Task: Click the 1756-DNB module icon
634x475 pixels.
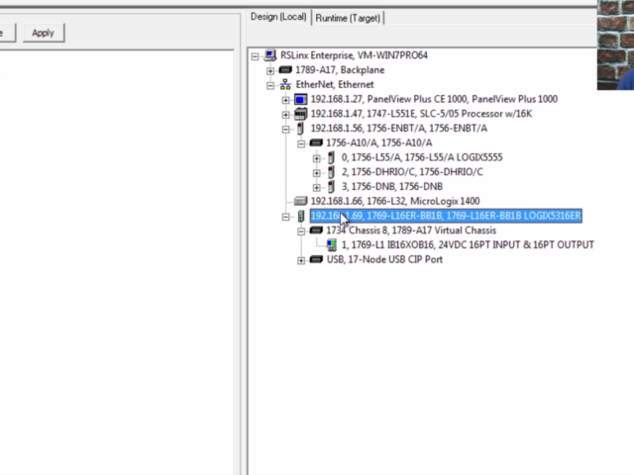Action: 331,187
